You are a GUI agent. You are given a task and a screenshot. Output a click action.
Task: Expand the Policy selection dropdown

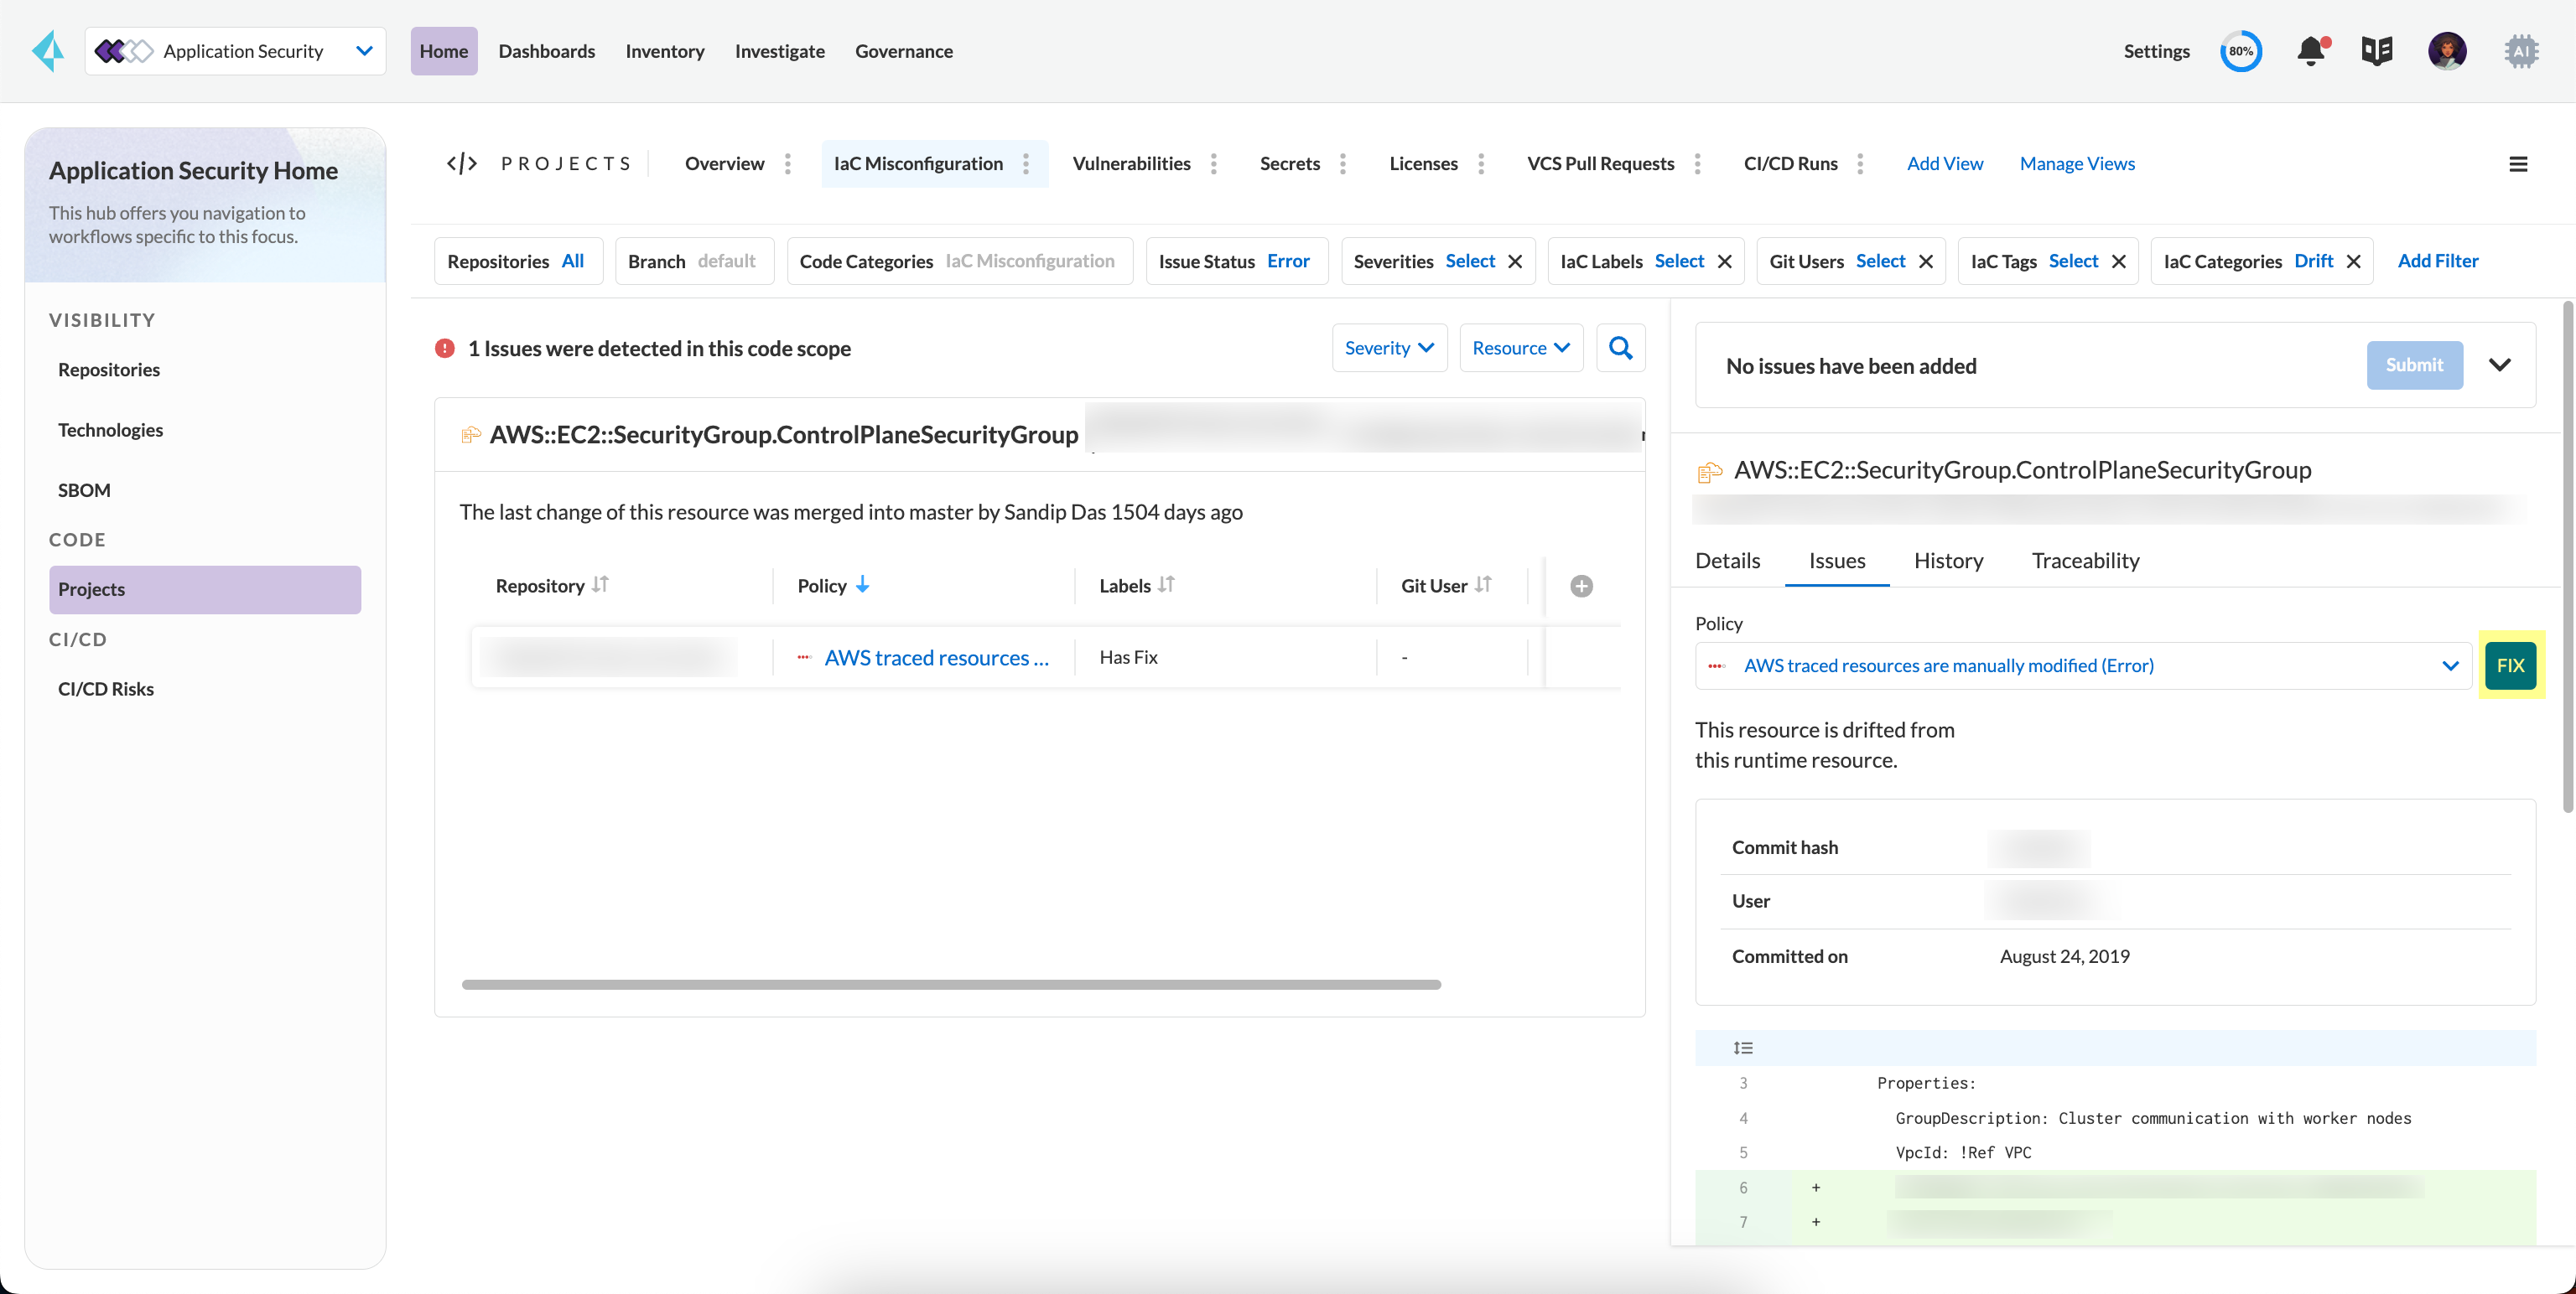click(x=2450, y=665)
